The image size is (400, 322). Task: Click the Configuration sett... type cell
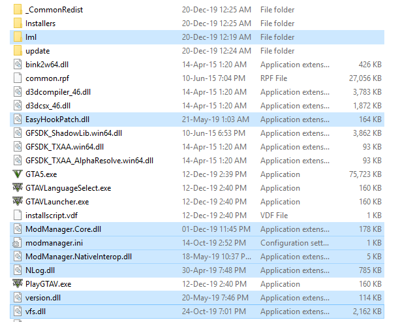294,243
